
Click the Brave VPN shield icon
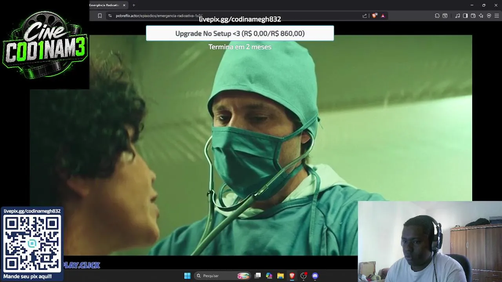489,16
